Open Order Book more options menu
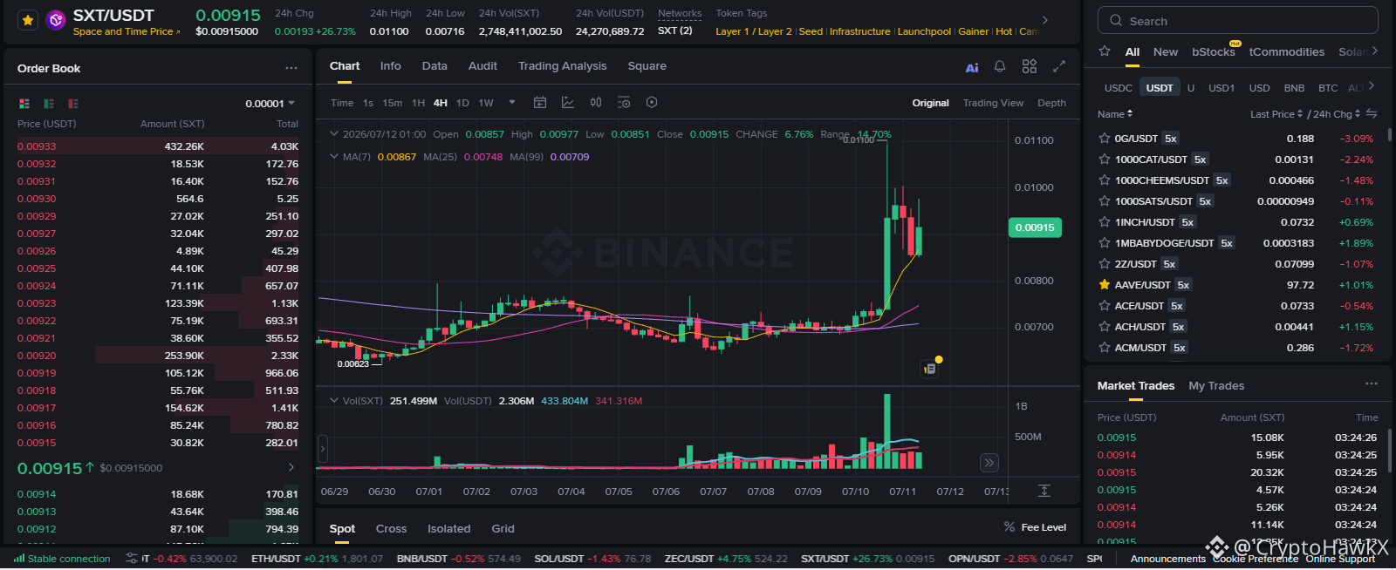 pyautogui.click(x=291, y=68)
